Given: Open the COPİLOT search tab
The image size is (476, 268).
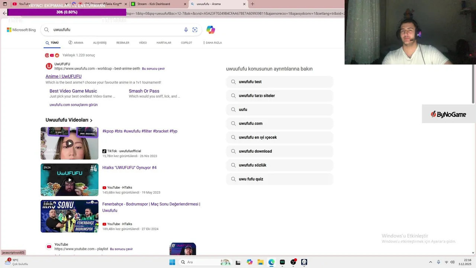Looking at the screenshot, I should [186, 43].
